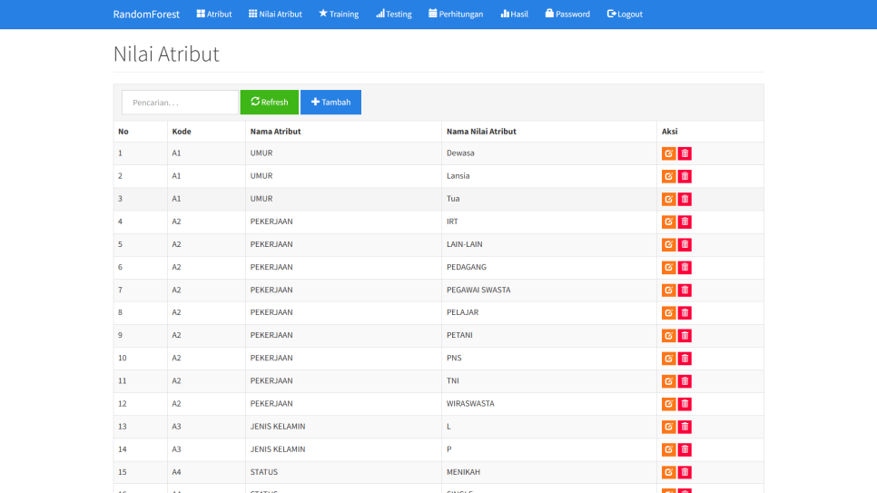877x493 pixels.
Task: Edit the TNI row entry
Action: coord(668,381)
